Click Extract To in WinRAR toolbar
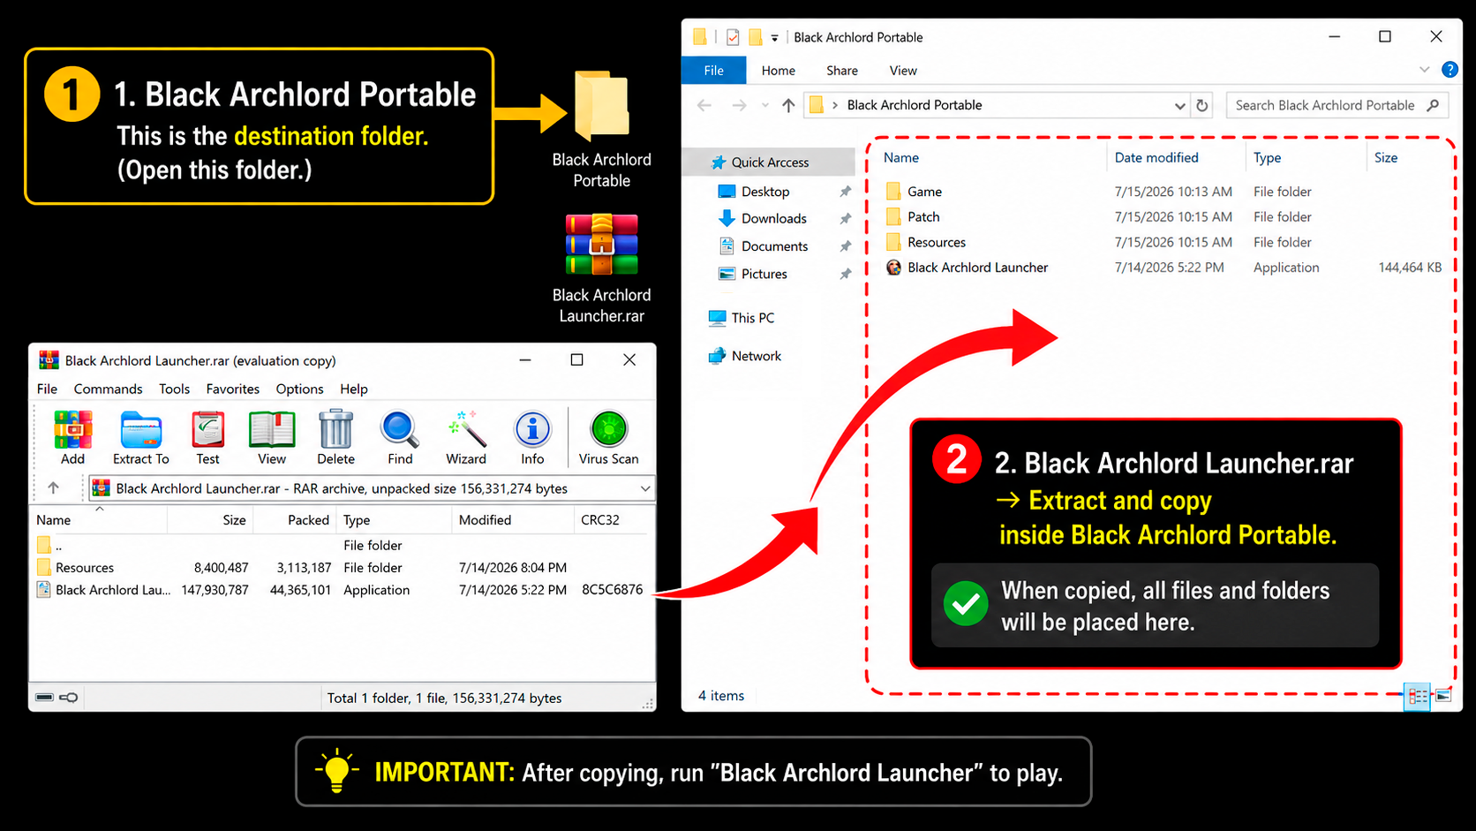 (140, 438)
